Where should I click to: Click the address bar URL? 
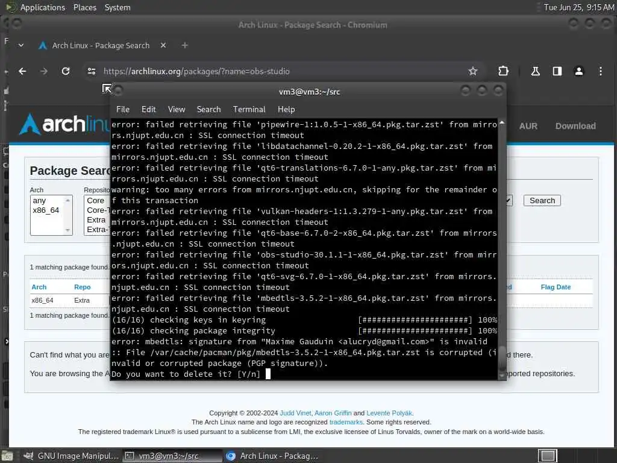tap(196, 71)
